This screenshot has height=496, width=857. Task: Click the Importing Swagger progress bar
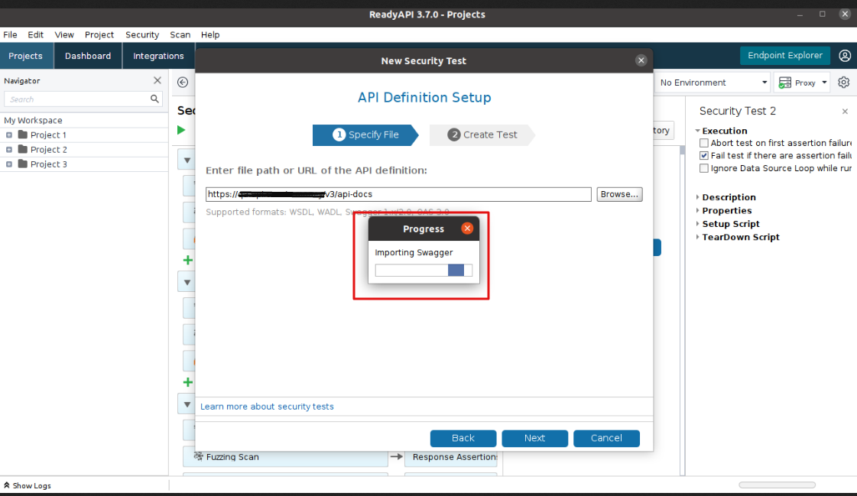coord(424,270)
